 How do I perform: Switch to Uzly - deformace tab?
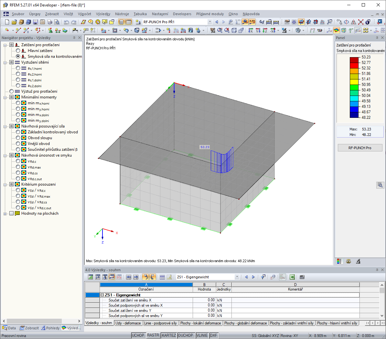click(128, 323)
